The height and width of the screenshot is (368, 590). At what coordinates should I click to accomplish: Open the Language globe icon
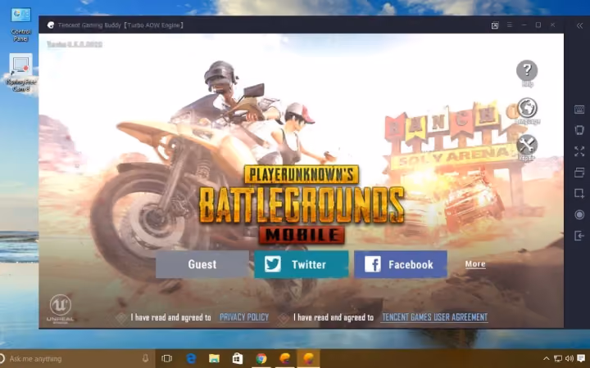(x=527, y=108)
